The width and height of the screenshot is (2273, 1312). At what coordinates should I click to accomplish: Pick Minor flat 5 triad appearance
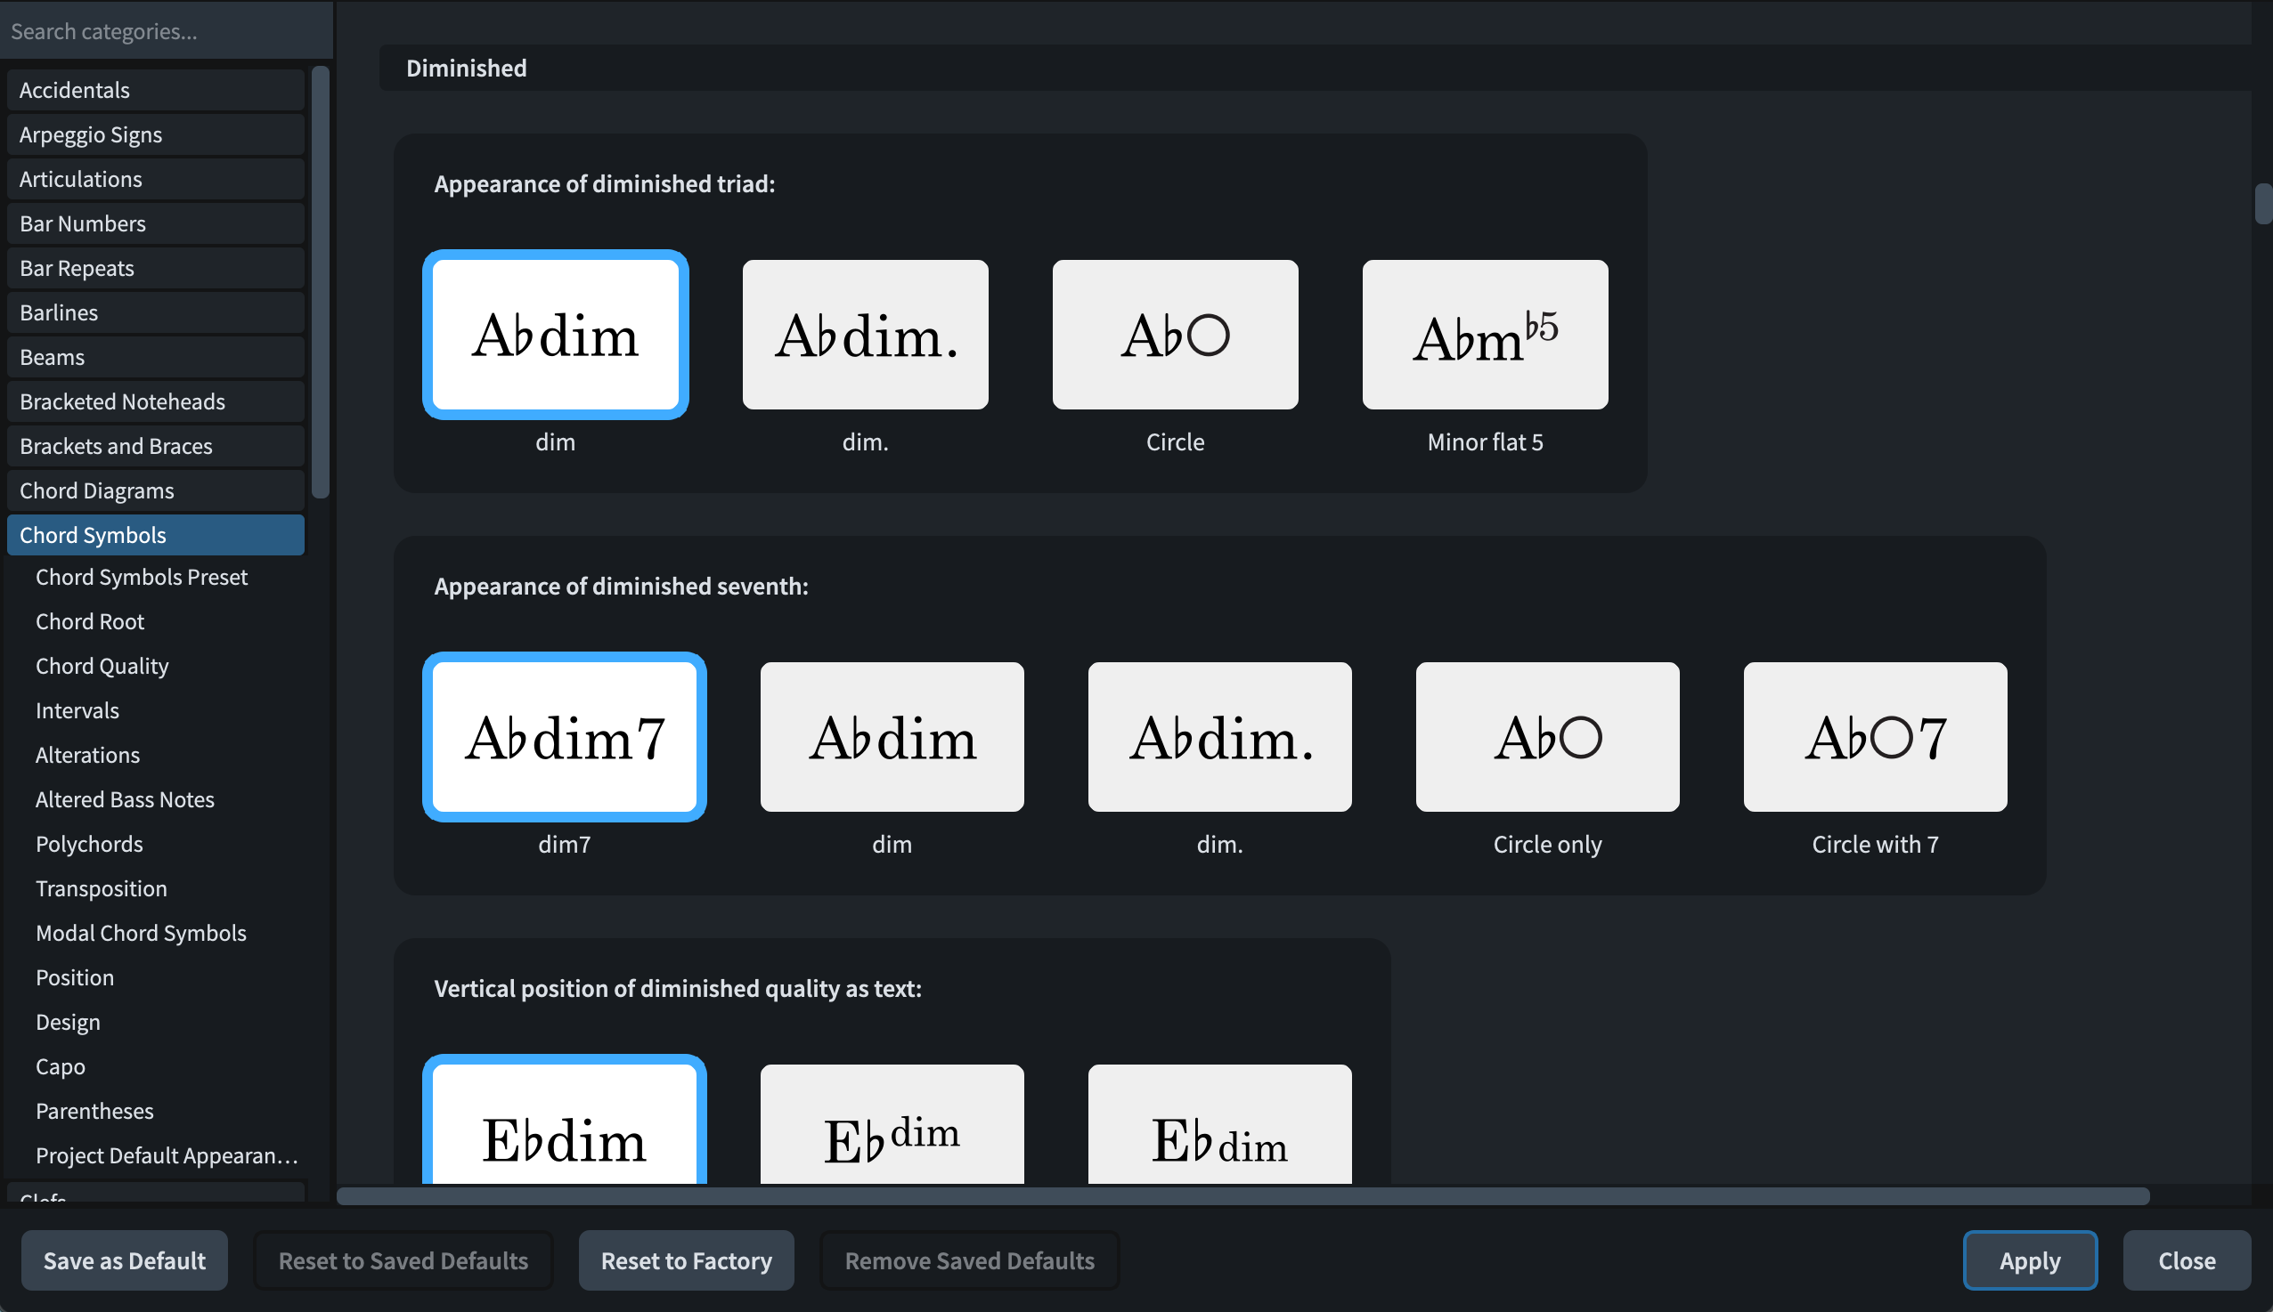coord(1484,335)
